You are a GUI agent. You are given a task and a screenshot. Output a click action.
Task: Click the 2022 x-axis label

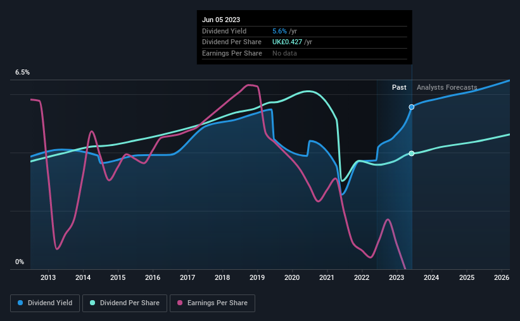362,277
